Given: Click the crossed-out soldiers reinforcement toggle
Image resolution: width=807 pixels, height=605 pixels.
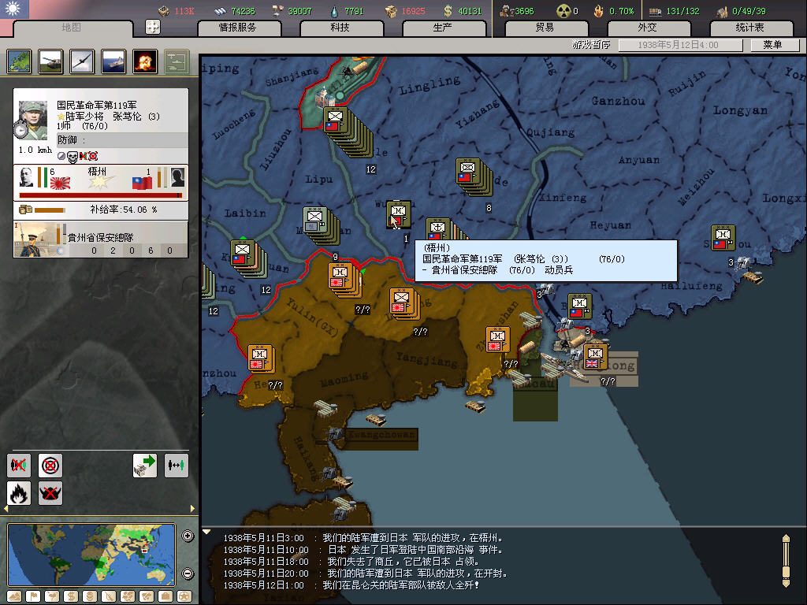Looking at the screenshot, I should 19,466.
